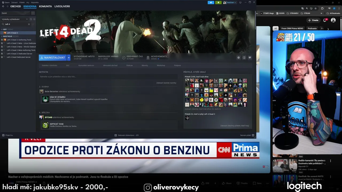Screen dimensions: 342x192
Task: Open Steam notifications bell button
Action: click(x=218, y=2)
